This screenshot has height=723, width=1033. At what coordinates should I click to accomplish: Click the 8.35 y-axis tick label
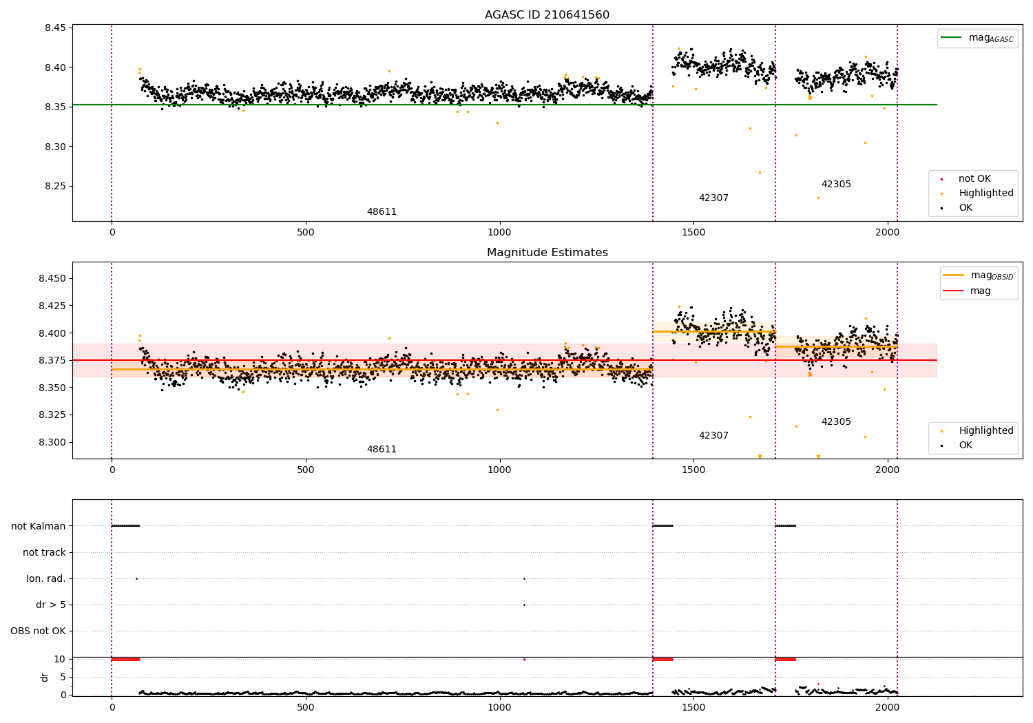point(56,107)
